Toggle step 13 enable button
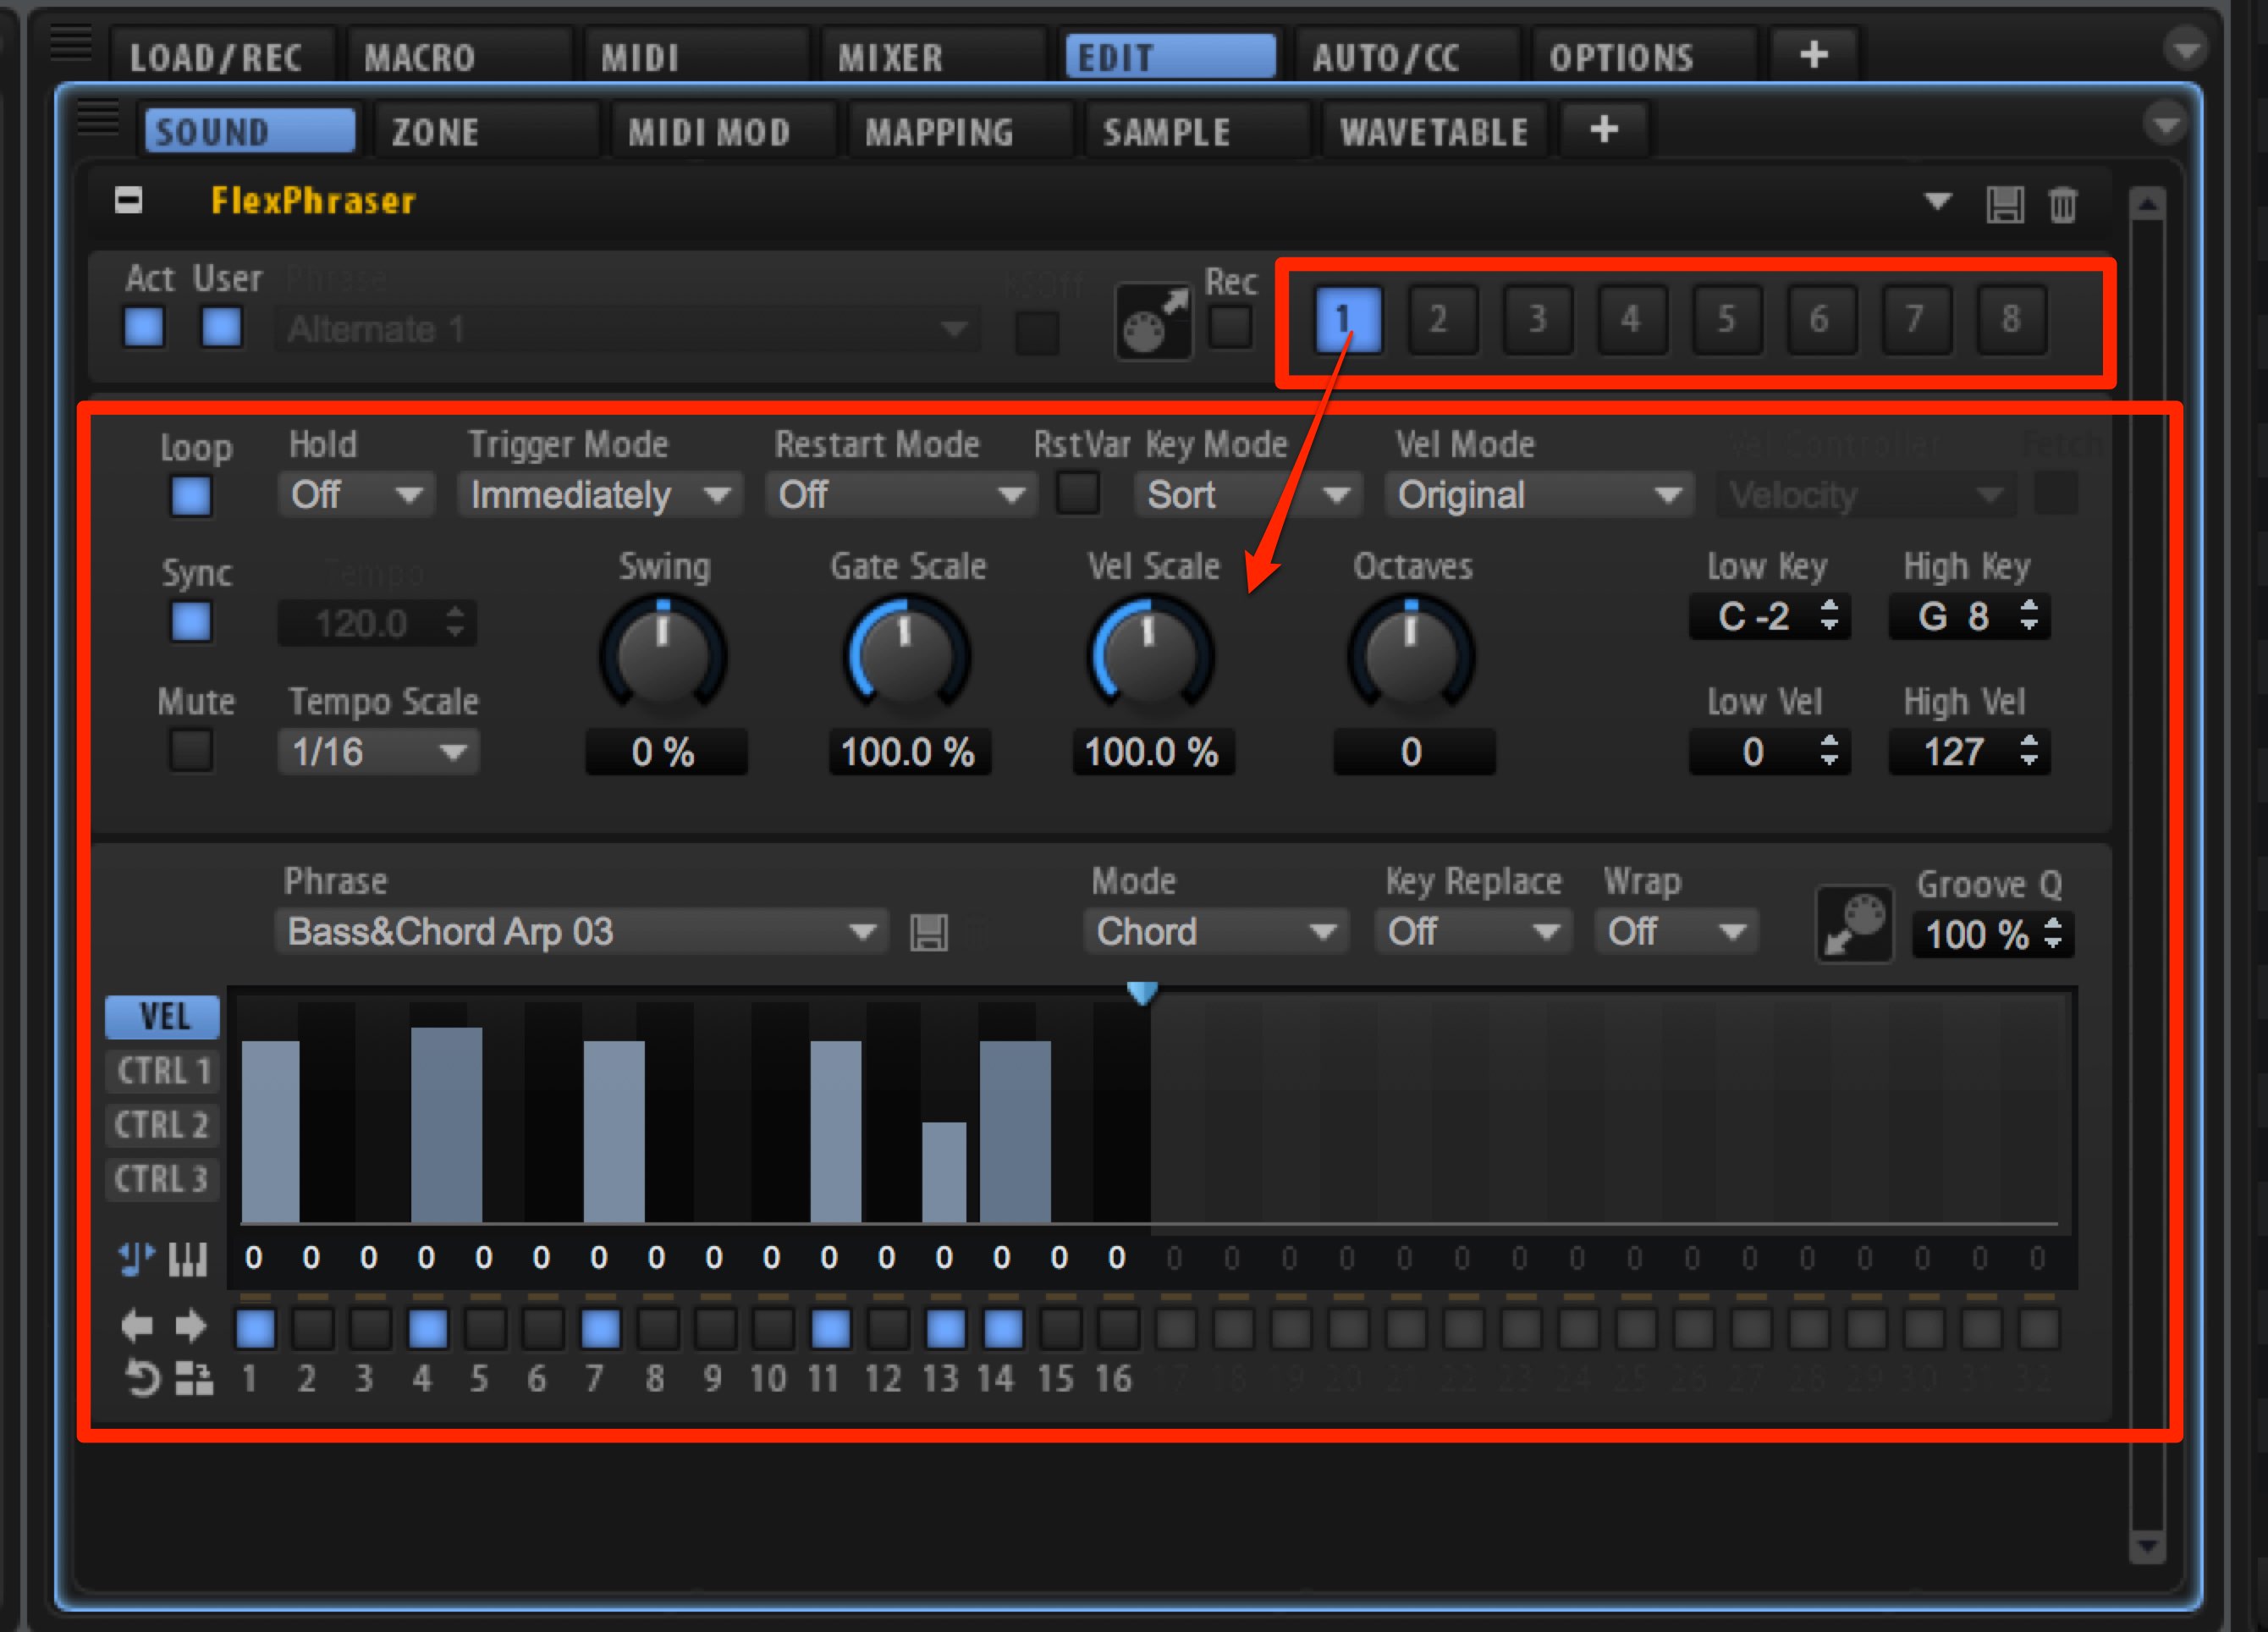The width and height of the screenshot is (2268, 1632). click(946, 1329)
